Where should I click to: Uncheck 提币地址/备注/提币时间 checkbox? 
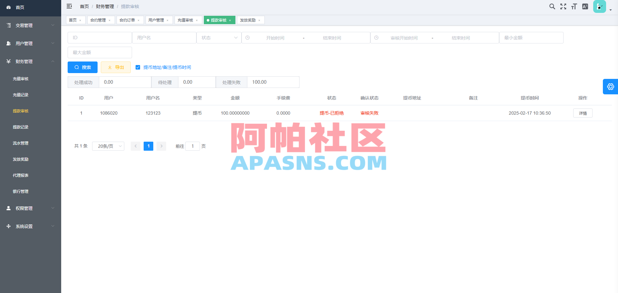[138, 67]
